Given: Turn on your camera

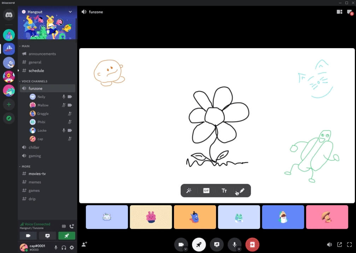Looking at the screenshot, I should tap(181, 244).
